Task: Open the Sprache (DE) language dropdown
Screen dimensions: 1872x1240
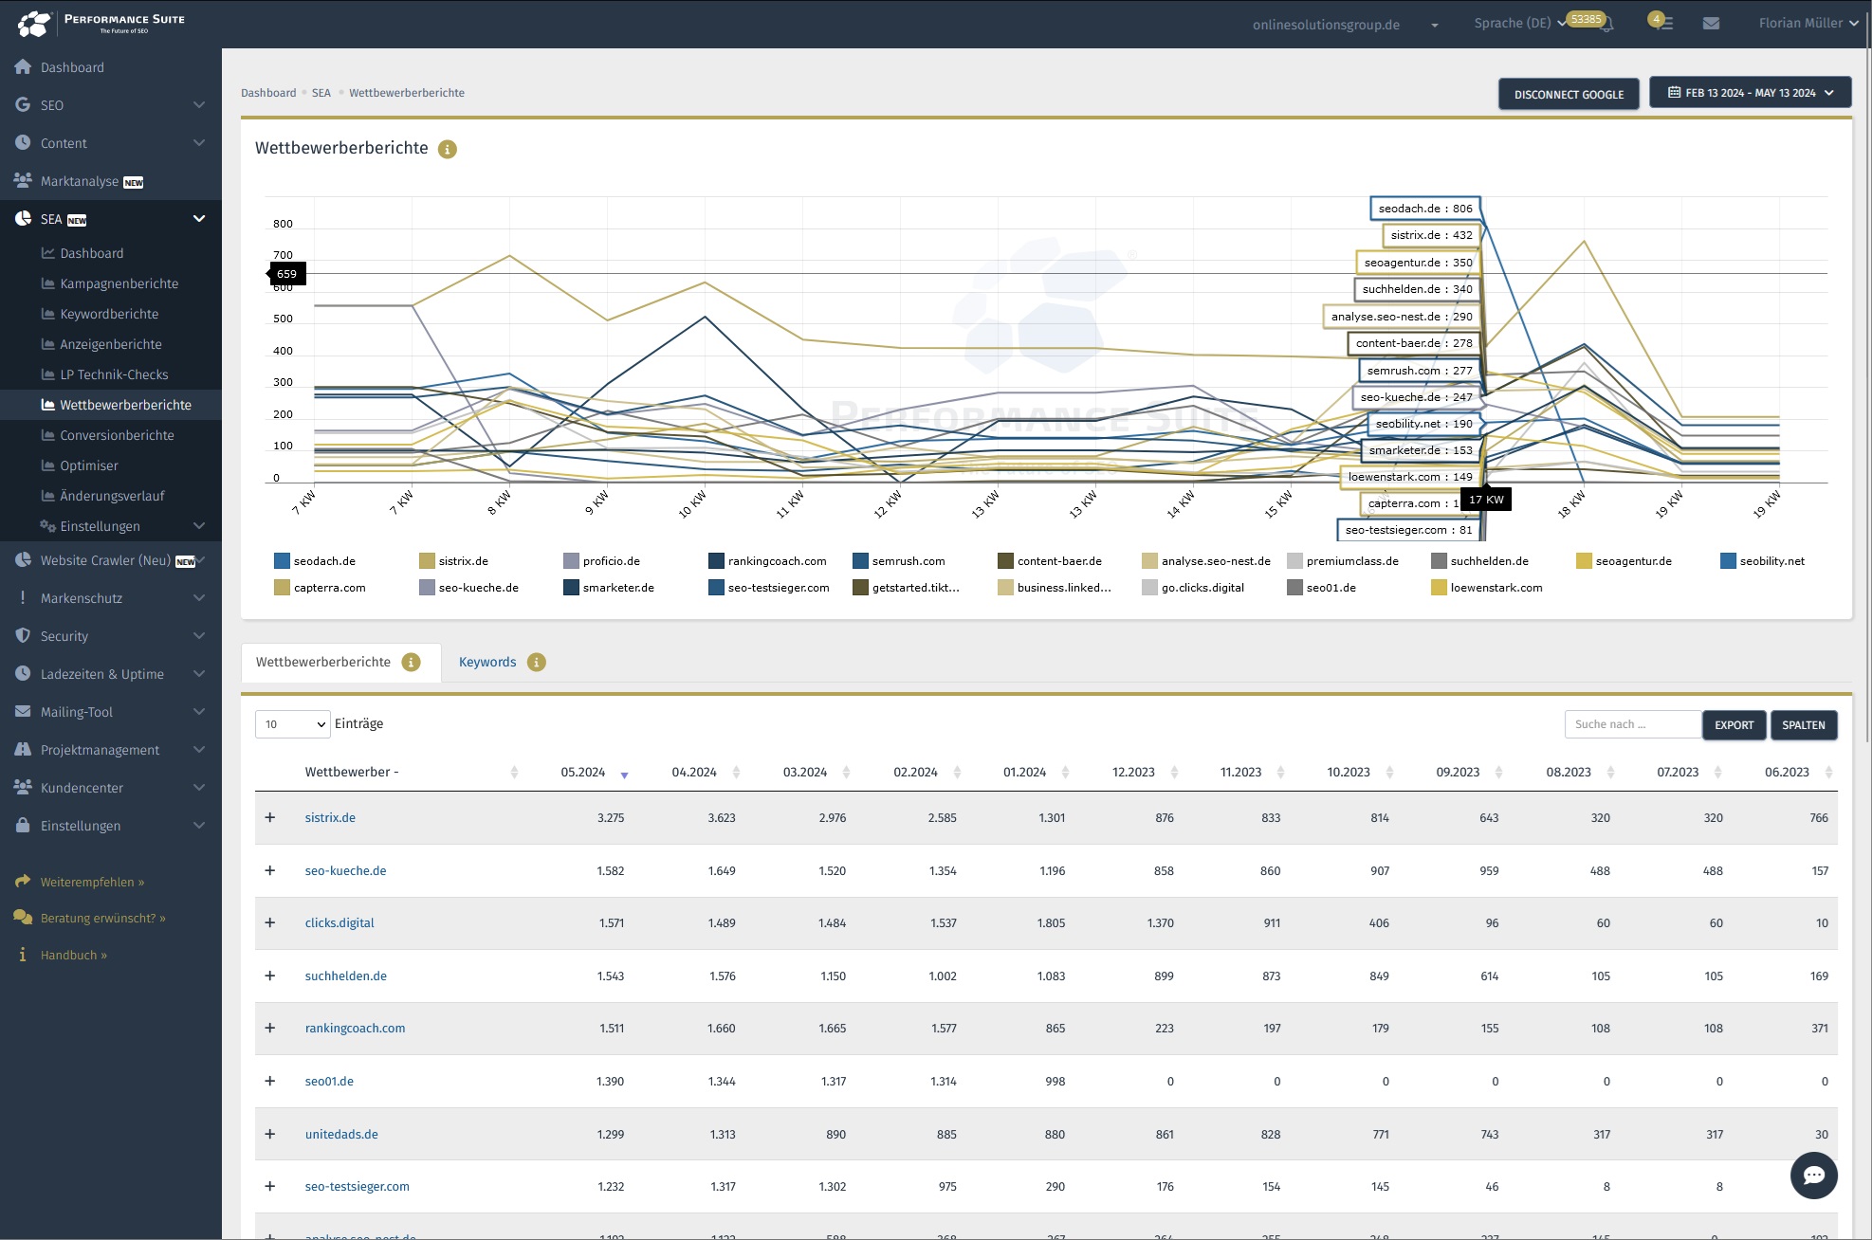Action: tap(1520, 23)
